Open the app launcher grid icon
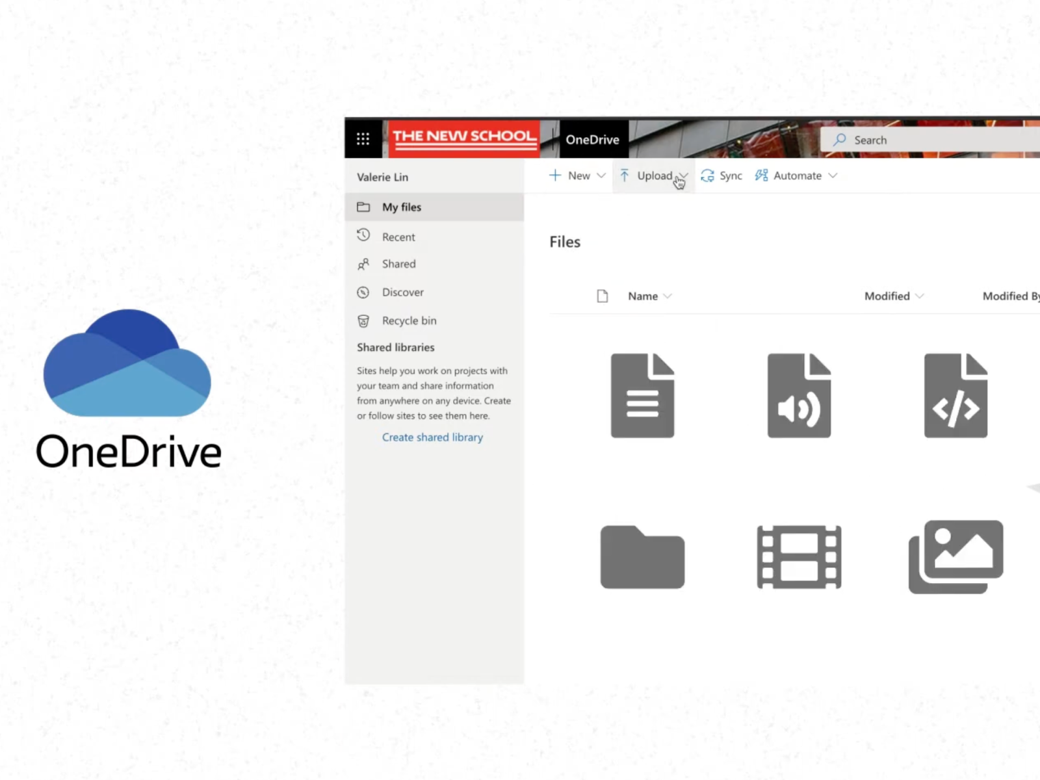This screenshot has width=1040, height=780. pyautogui.click(x=363, y=138)
